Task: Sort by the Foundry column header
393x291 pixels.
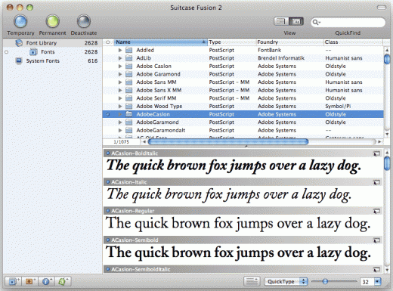Action: pyautogui.click(x=289, y=42)
